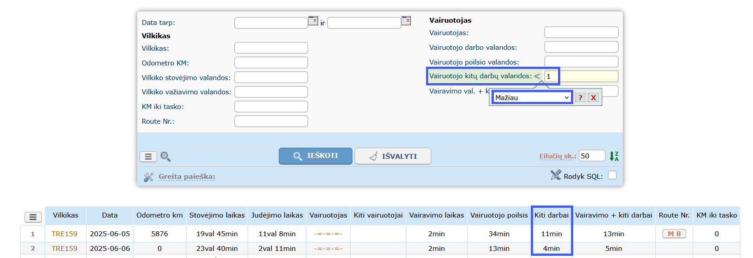
Task: Sort by the Stovėjimo laikas column header
Action: pyautogui.click(x=217, y=215)
